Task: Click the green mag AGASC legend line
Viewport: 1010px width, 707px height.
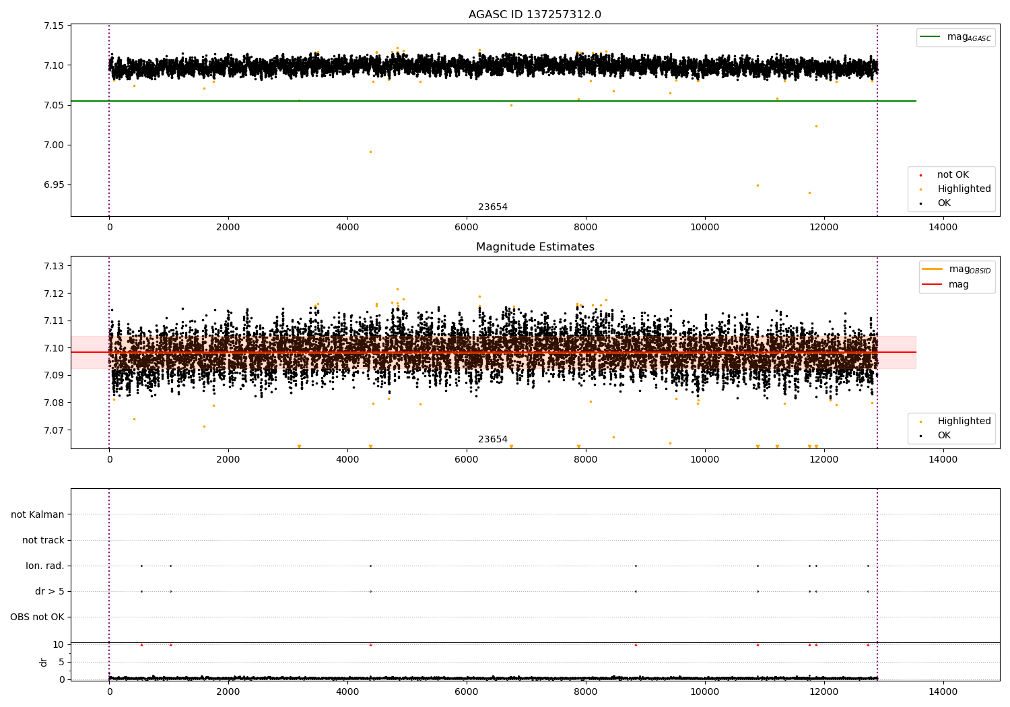Action: coord(931,37)
